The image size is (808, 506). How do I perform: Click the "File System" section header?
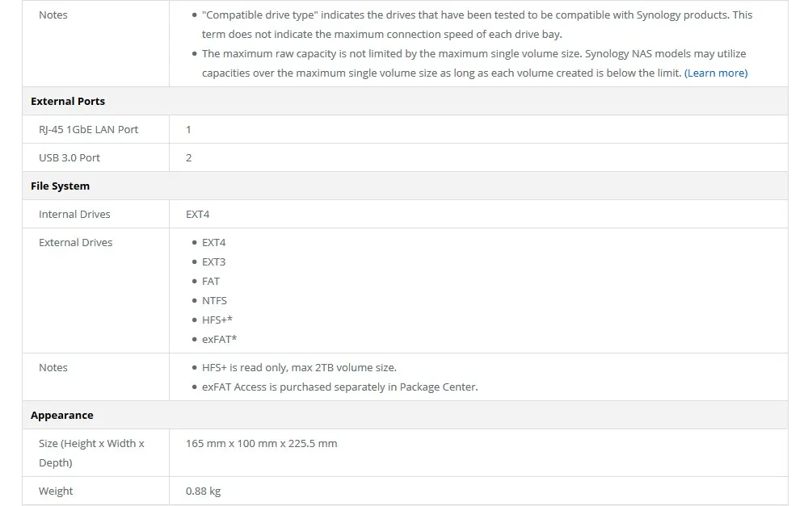(60, 186)
